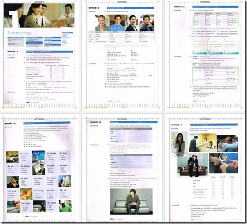
Task: Select the 'Mr. Garcia' card
Action: [x=26, y=206]
